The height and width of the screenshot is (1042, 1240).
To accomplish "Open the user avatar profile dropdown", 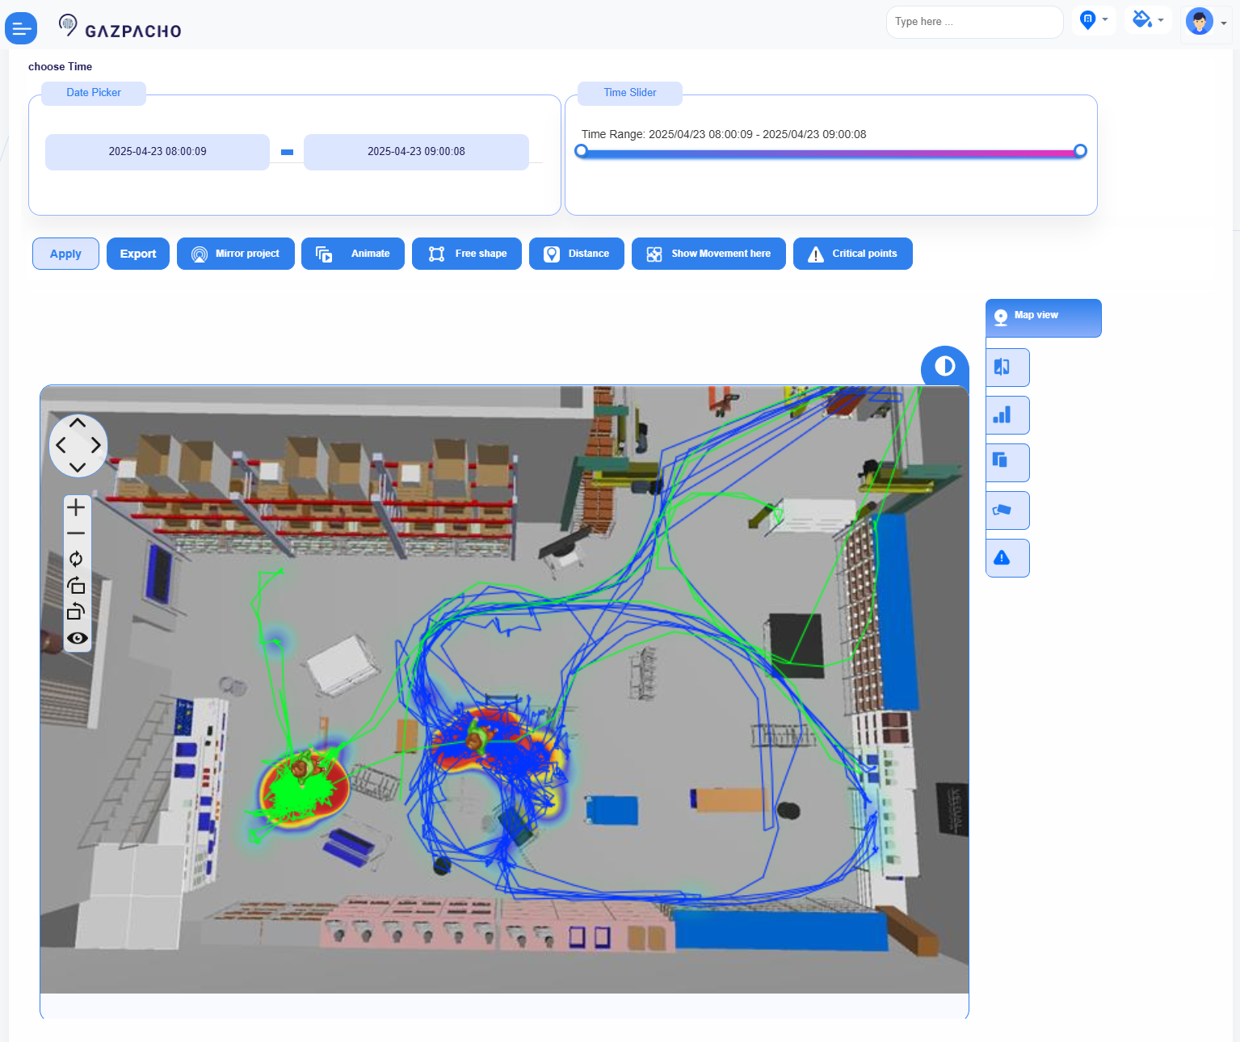I will click(x=1206, y=22).
